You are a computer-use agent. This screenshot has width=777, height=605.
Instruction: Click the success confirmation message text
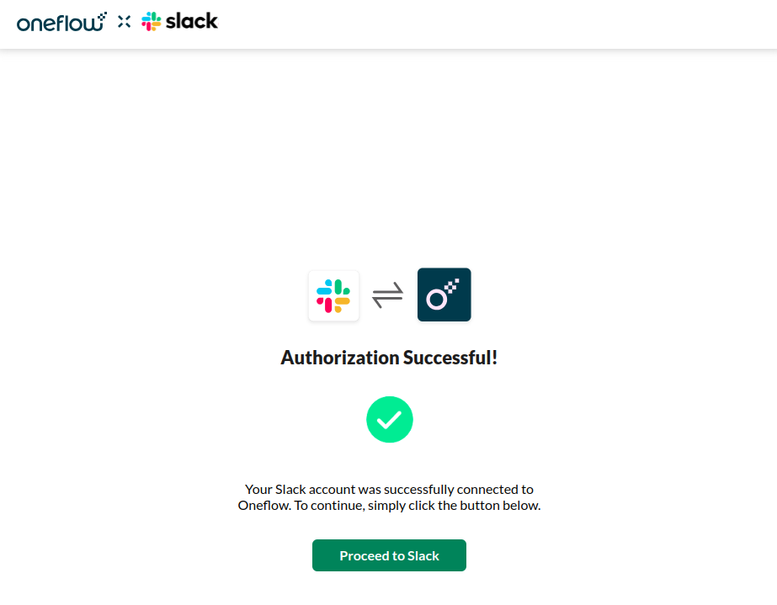(389, 496)
